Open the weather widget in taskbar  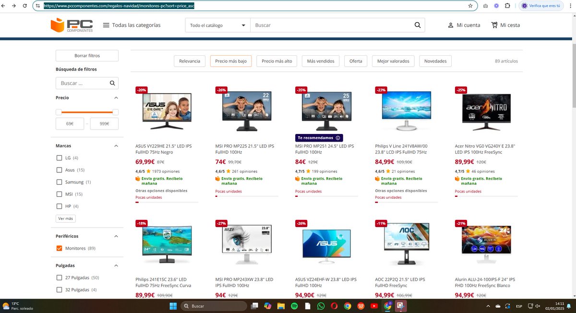click(17, 306)
